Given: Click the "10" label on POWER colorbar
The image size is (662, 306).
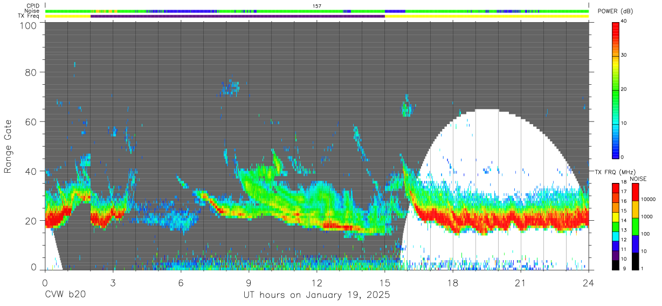Looking at the screenshot, I should 624,123.
